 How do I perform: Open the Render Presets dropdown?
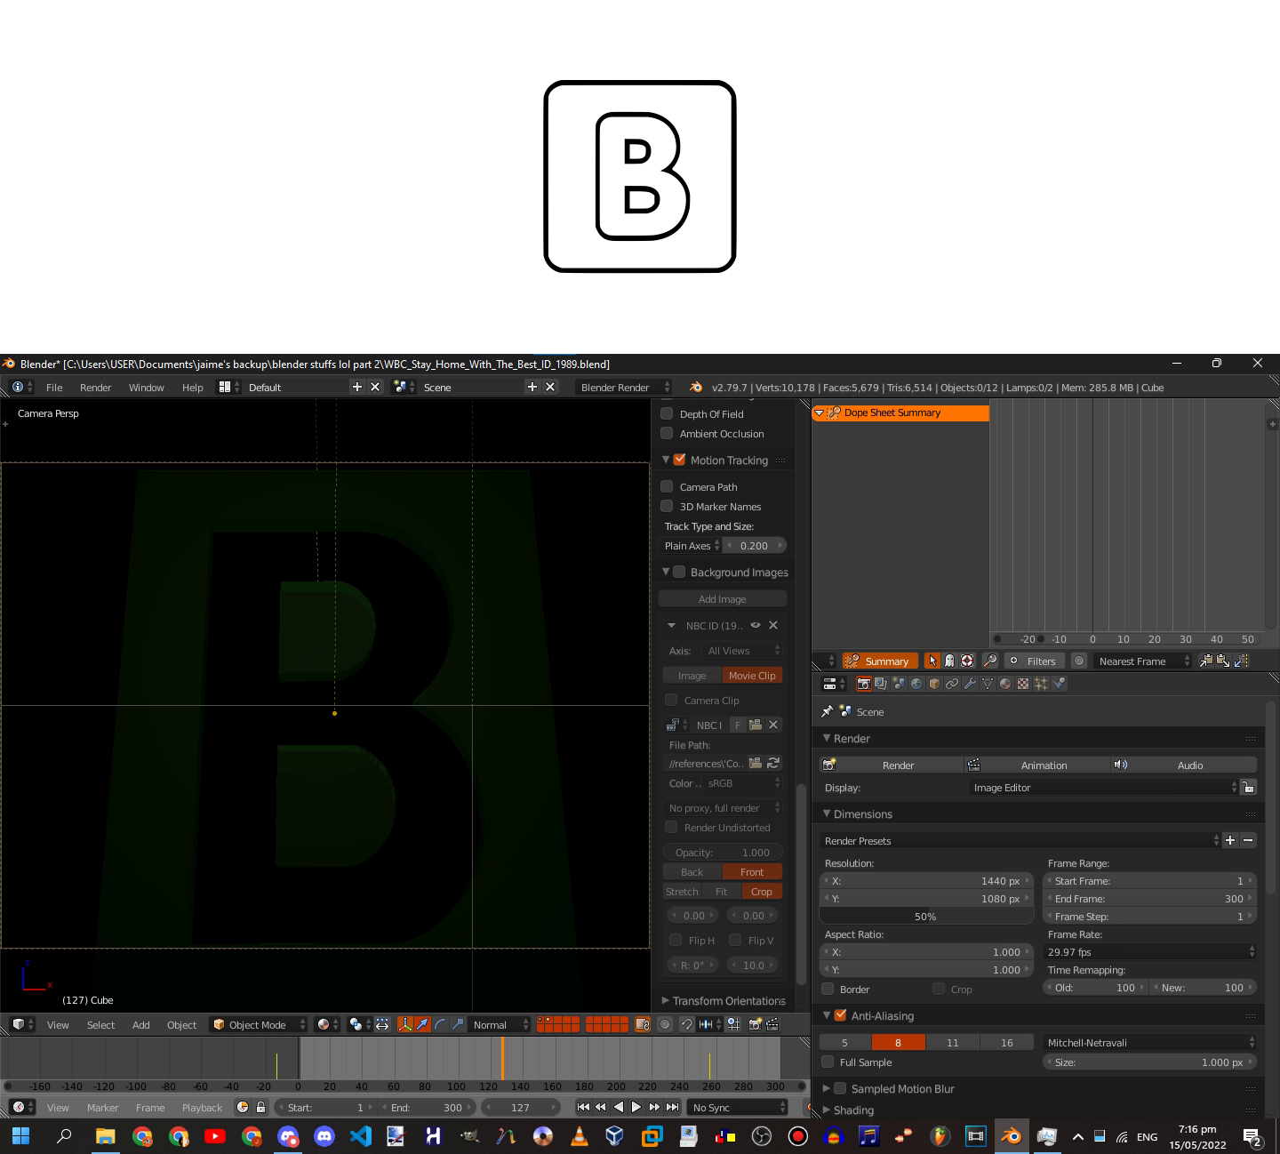tap(1020, 840)
